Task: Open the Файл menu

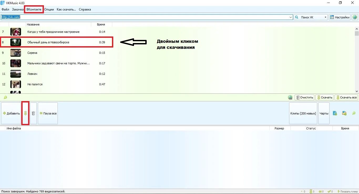Action: point(5,9)
